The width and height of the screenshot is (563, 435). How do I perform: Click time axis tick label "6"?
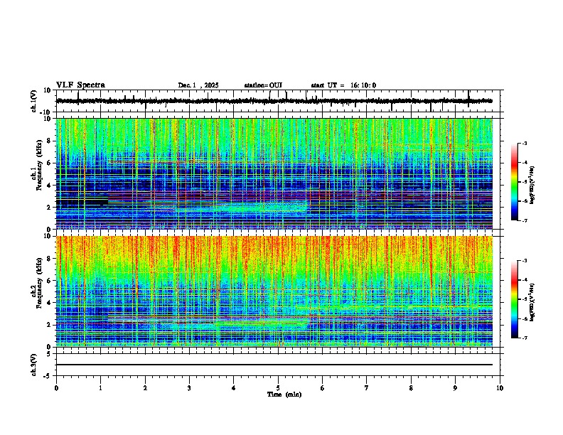323,388
